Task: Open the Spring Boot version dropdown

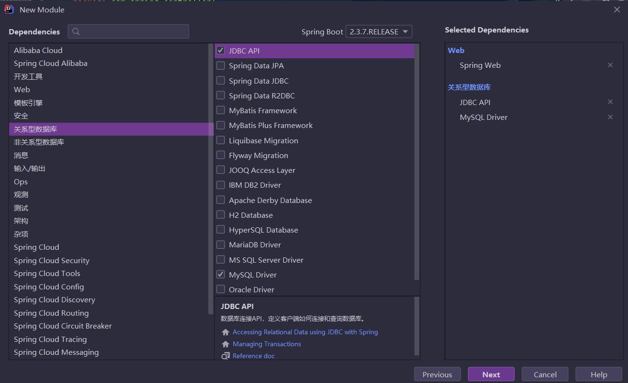Action: 379,32
